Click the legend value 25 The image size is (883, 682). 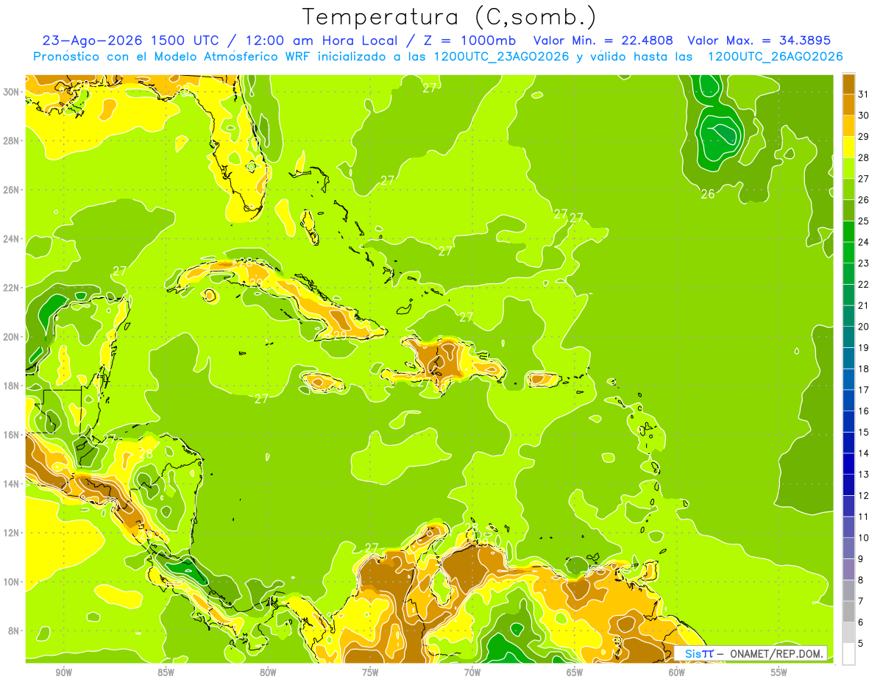(x=864, y=221)
